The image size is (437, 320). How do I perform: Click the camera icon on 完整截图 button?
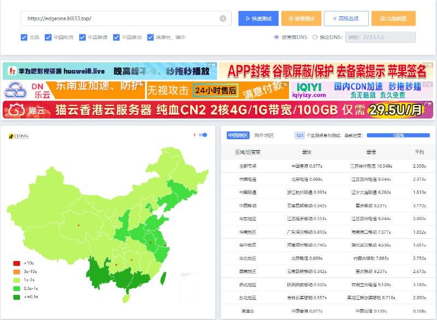pyautogui.click(x=382, y=18)
